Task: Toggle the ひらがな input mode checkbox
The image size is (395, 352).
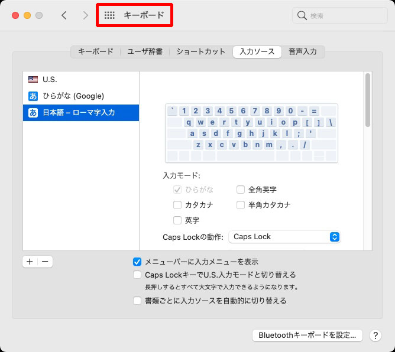Action: coord(177,190)
